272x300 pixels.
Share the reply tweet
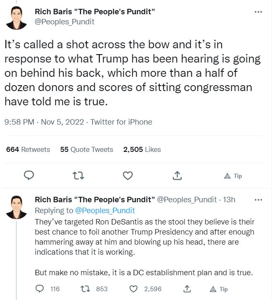[187, 289]
